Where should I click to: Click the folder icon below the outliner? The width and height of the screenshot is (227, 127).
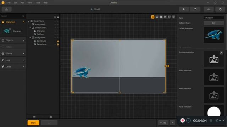[x=34, y=117]
